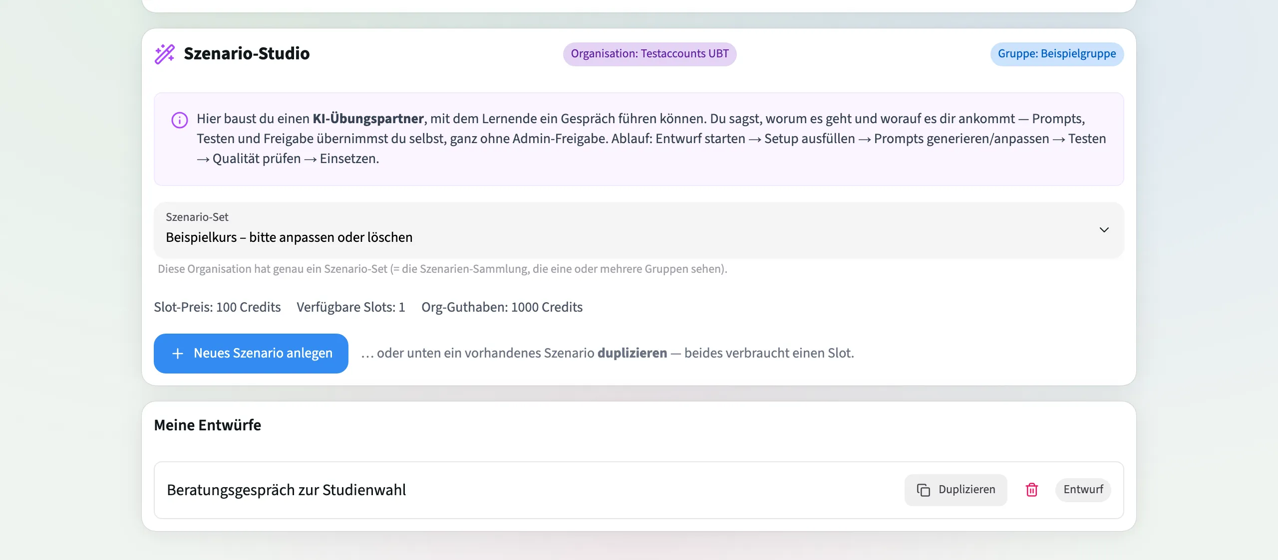Duplicate the Beratungsgespräch zur Studienwahl draft

[956, 490]
